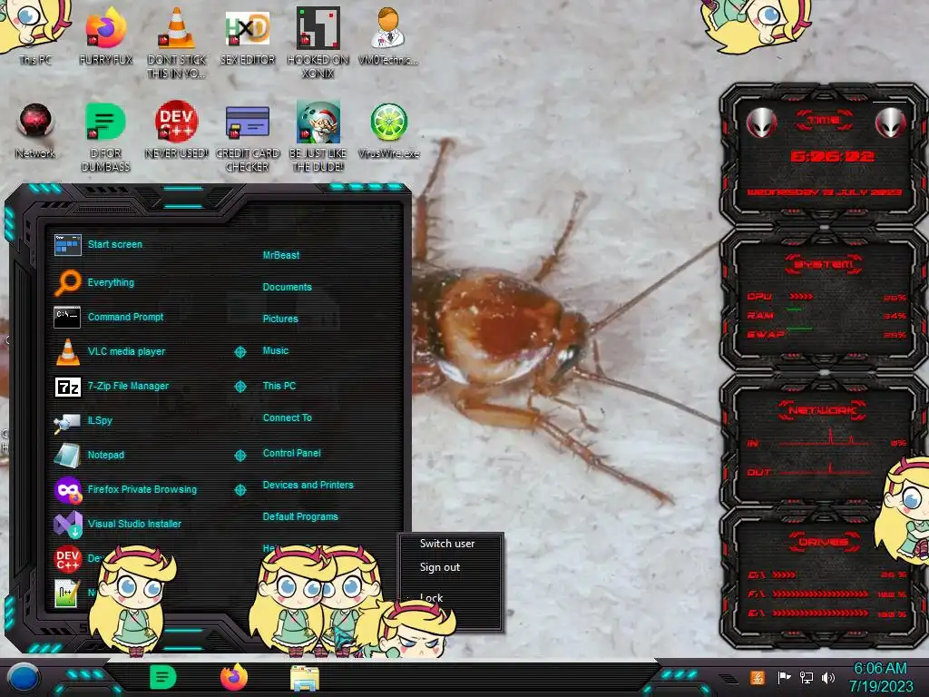Open File Explorer from the taskbar
Viewport: 929px width, 697px height.
pyautogui.click(x=305, y=678)
